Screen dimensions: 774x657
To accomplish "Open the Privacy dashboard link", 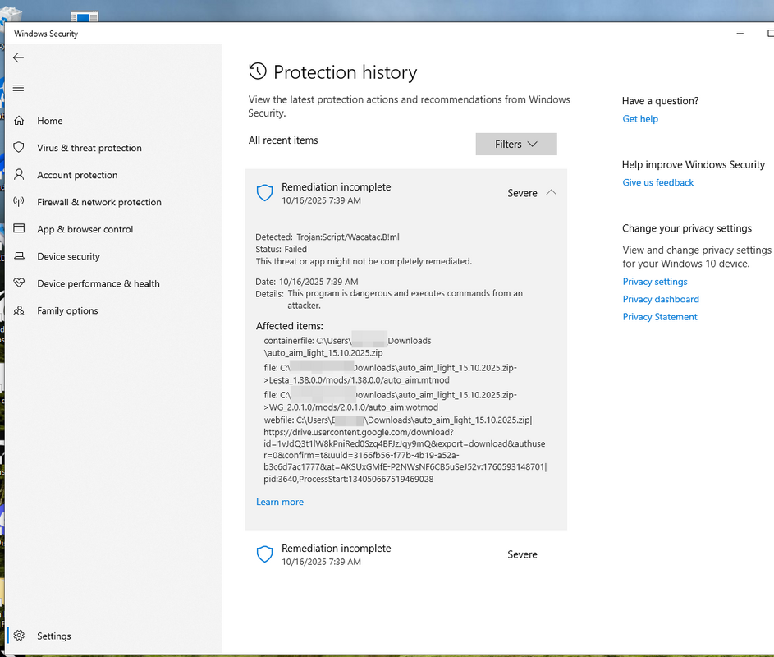I will point(661,299).
